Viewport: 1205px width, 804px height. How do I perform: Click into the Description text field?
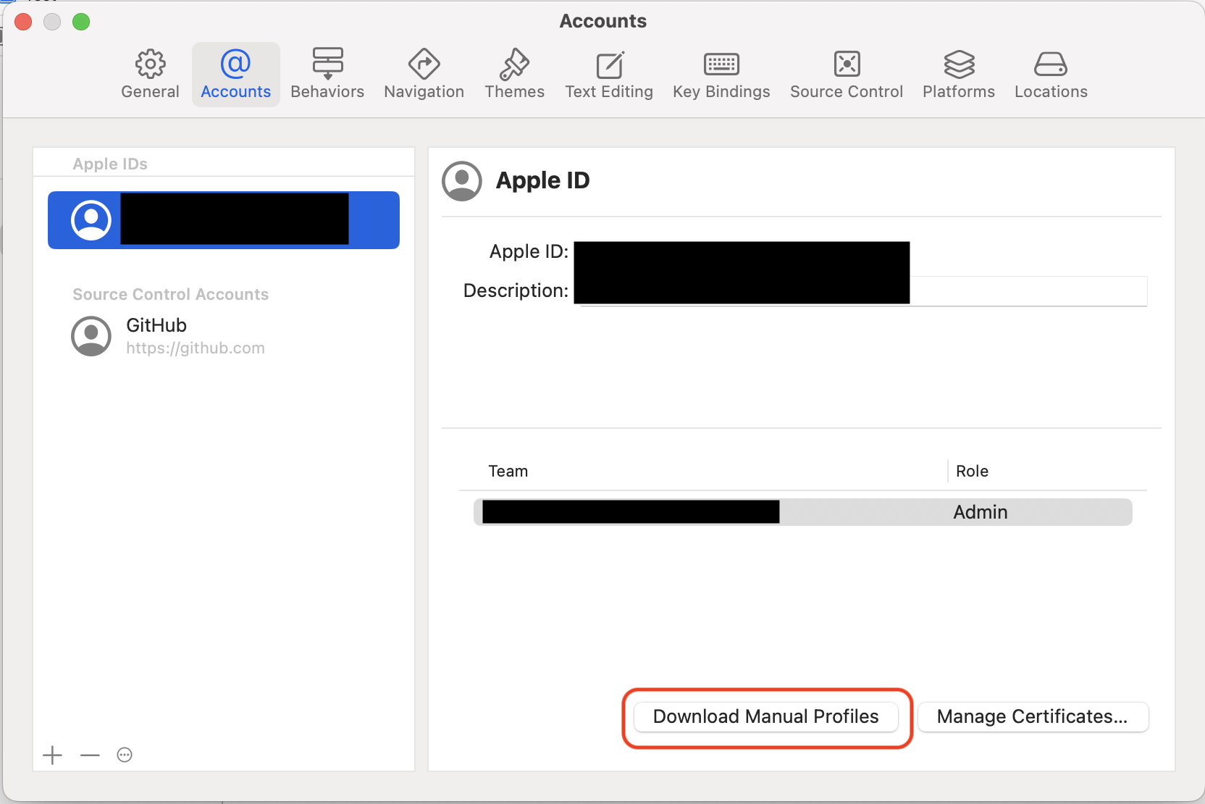point(1027,291)
